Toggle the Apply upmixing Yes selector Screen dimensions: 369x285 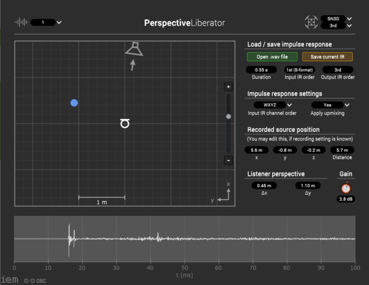pos(330,105)
